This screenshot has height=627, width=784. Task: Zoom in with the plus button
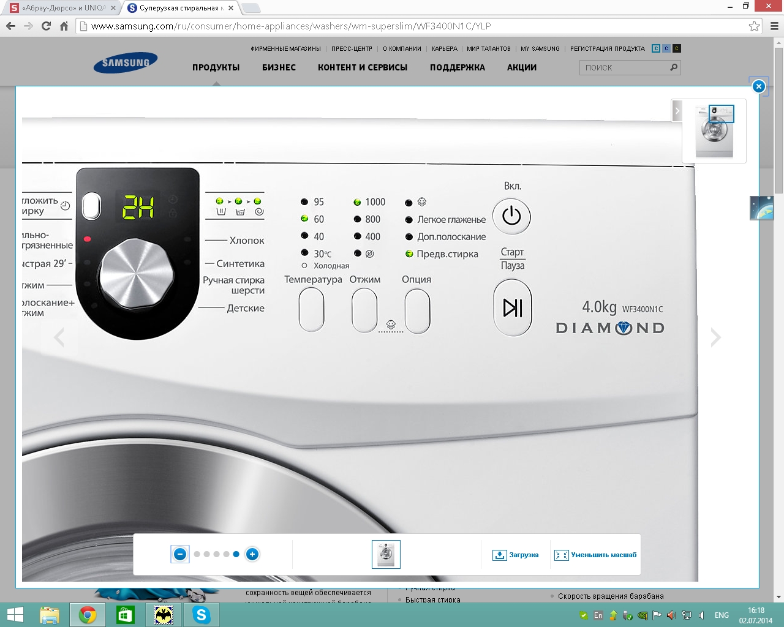click(252, 554)
